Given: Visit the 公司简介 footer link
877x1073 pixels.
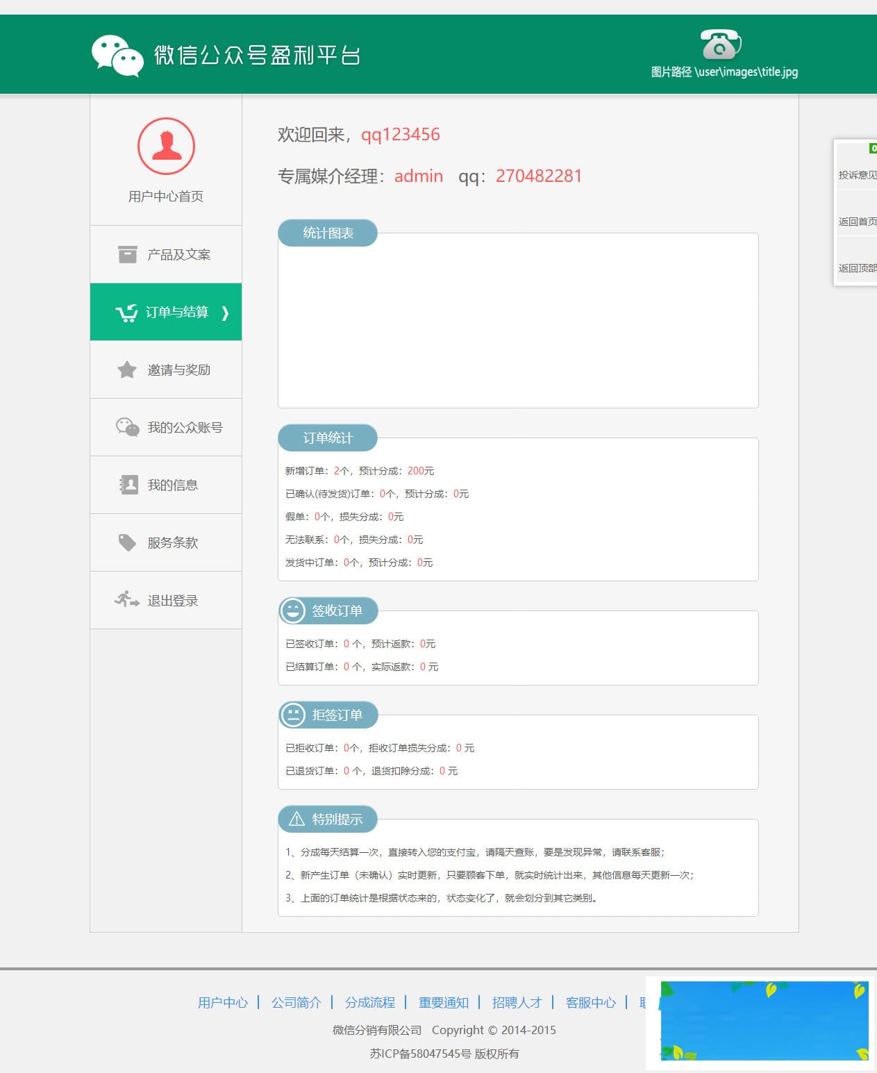Looking at the screenshot, I should 296,1003.
